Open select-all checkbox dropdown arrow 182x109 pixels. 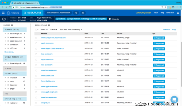click(38, 30)
